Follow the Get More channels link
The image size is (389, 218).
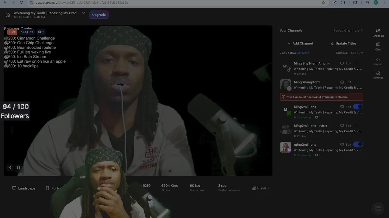[303, 53]
